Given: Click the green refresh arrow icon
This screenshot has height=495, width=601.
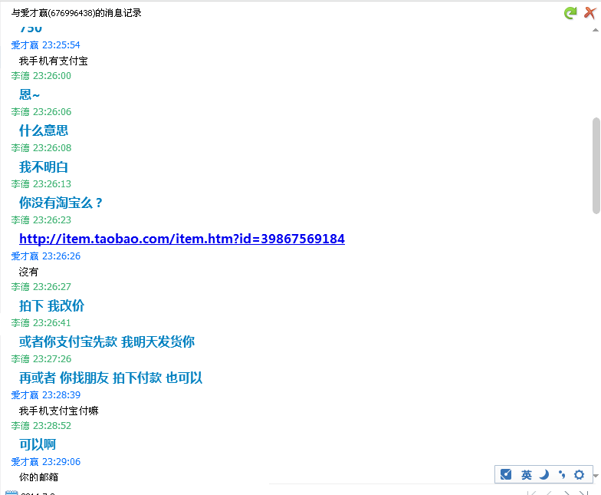Looking at the screenshot, I should click(x=570, y=12).
